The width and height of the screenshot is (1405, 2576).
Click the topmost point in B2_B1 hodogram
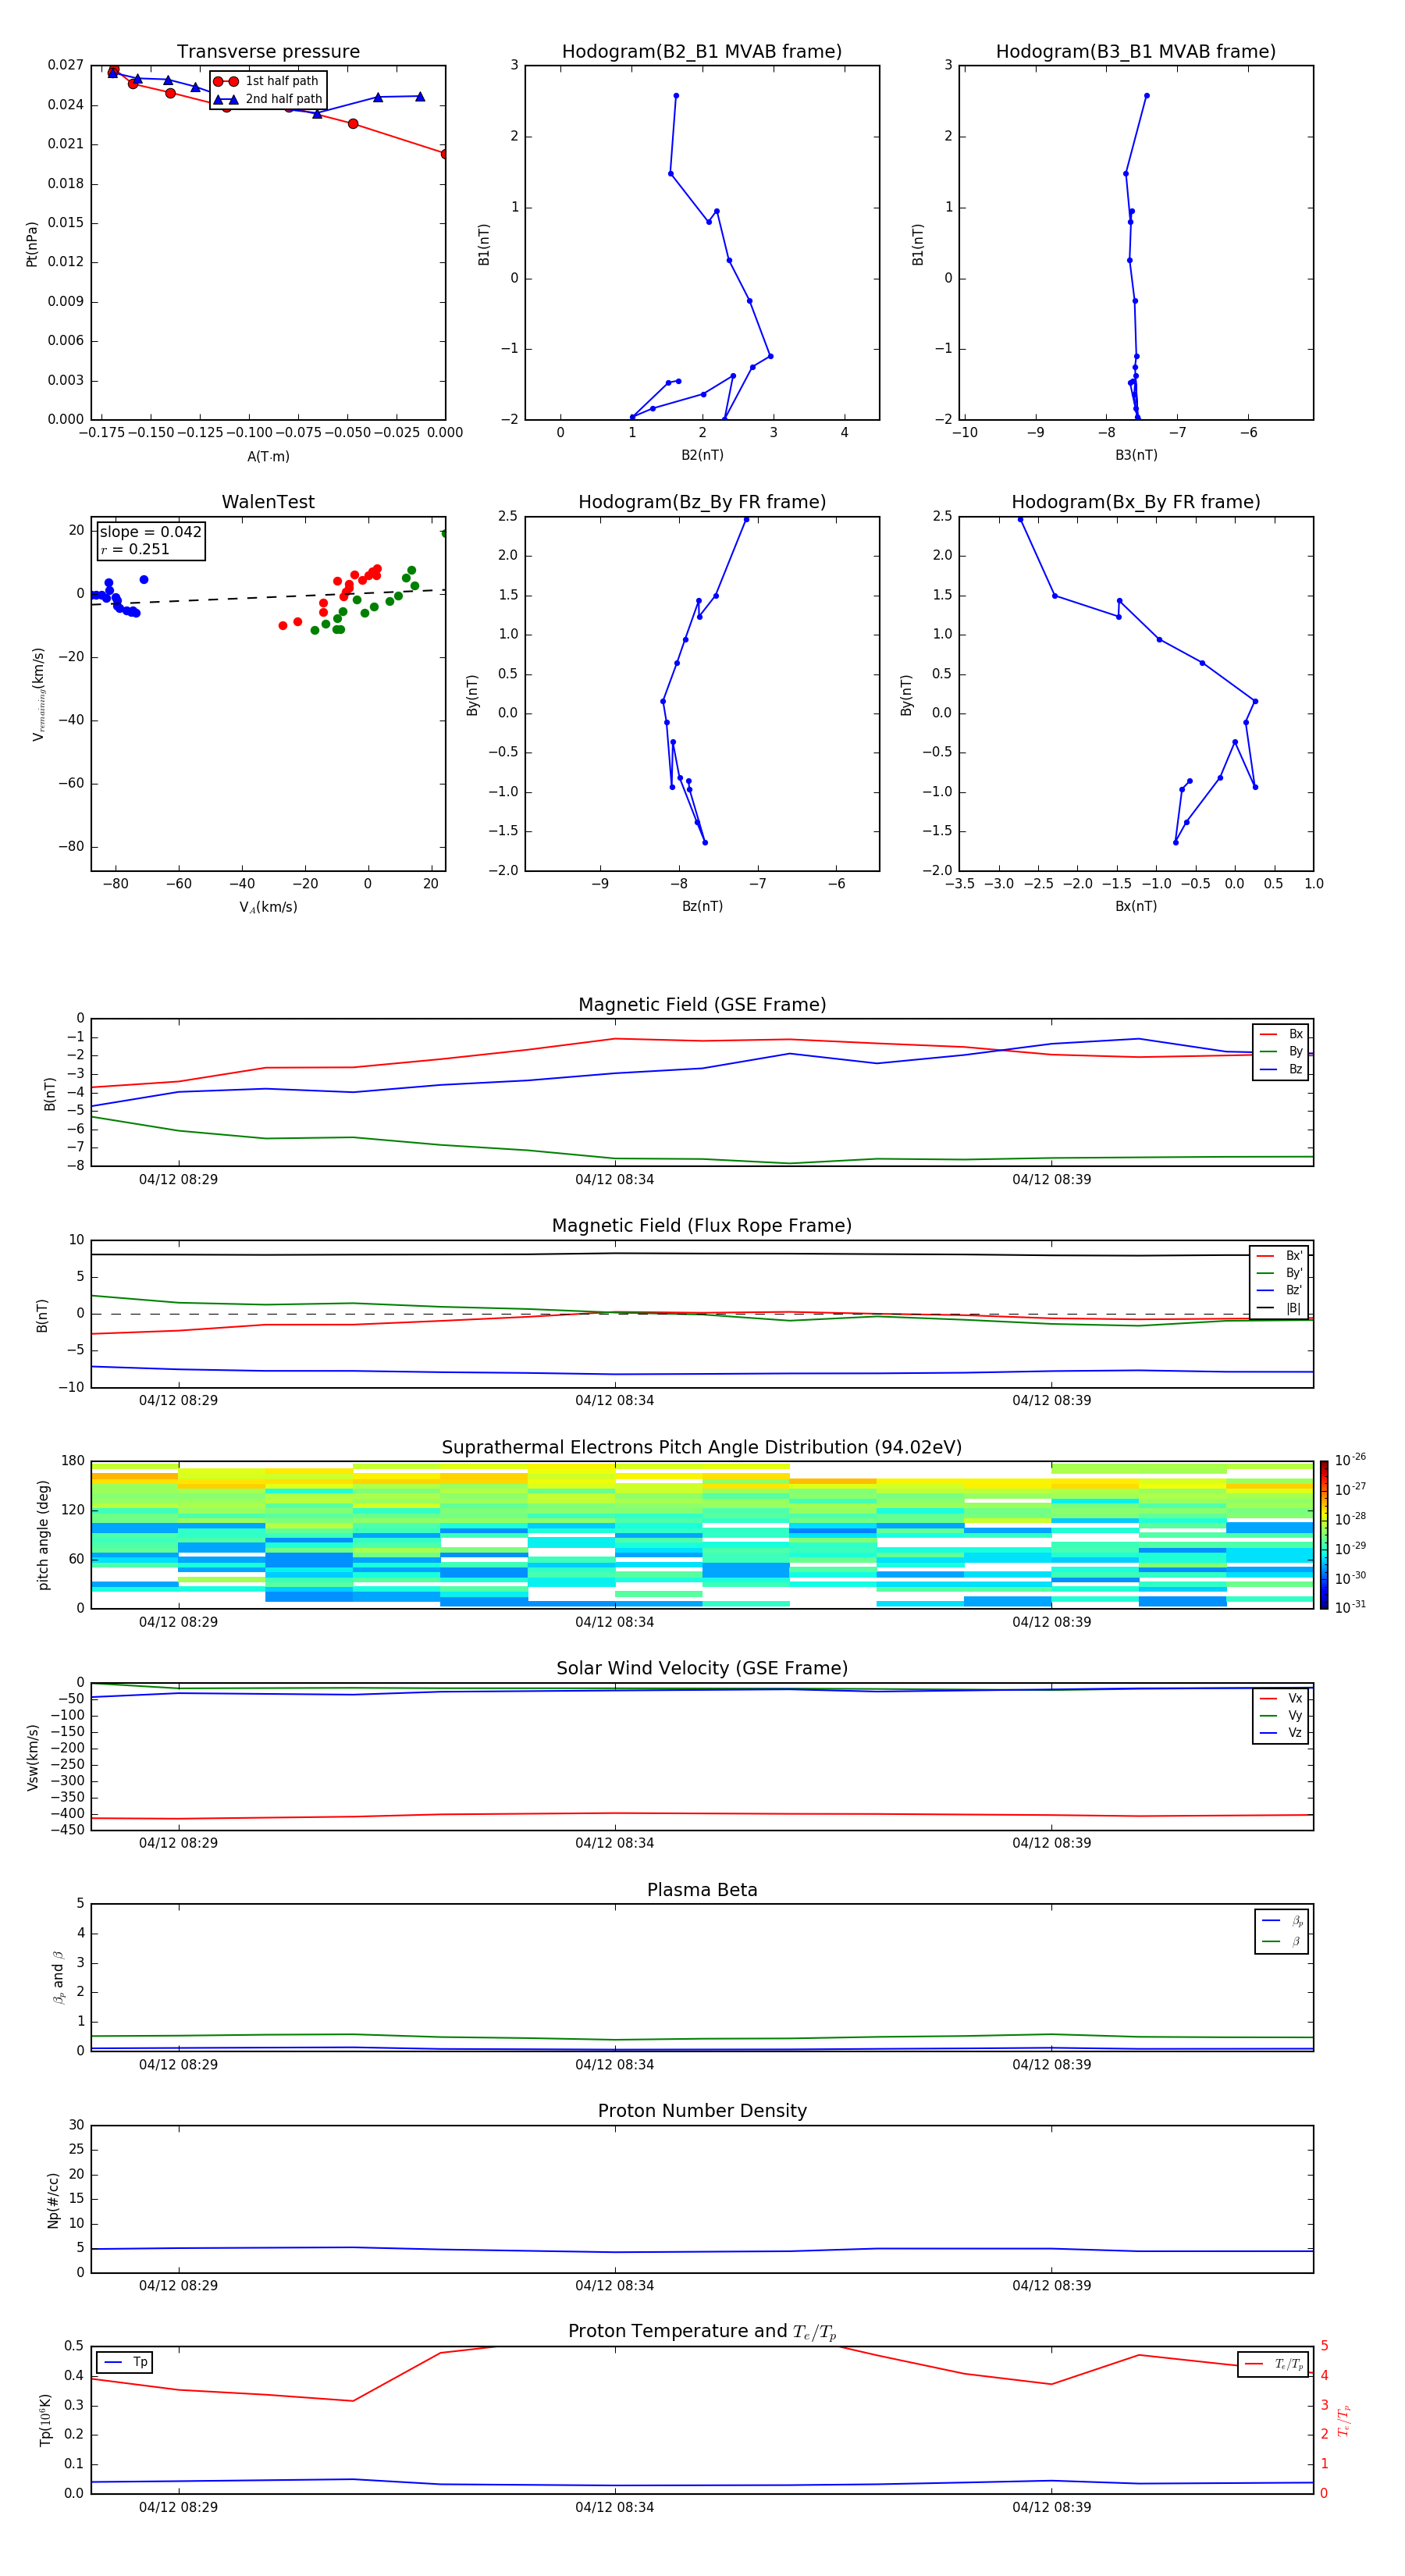676,96
